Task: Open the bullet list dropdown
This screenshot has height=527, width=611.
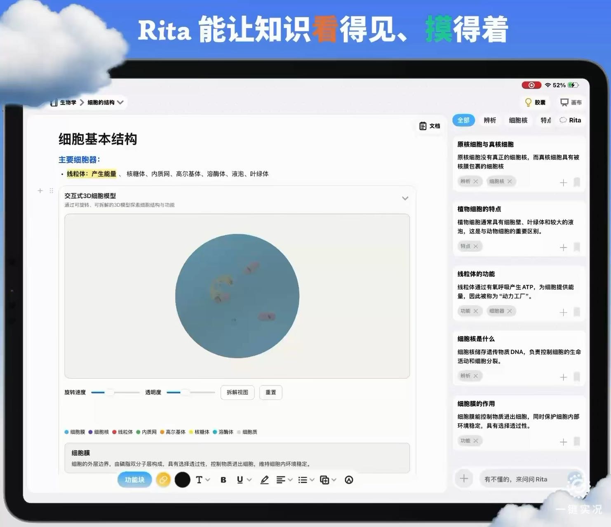Action: [x=306, y=480]
